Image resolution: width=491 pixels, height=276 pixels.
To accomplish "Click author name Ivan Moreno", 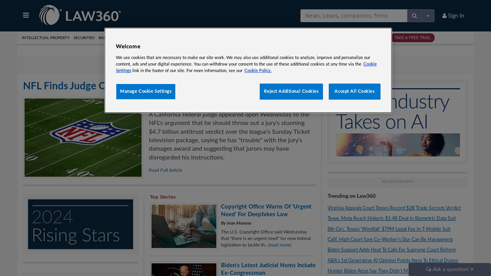I will point(239,223).
